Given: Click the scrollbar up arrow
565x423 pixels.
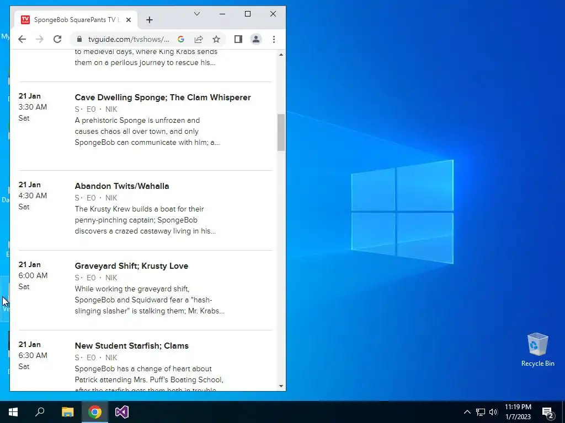Looking at the screenshot, I should (x=281, y=55).
